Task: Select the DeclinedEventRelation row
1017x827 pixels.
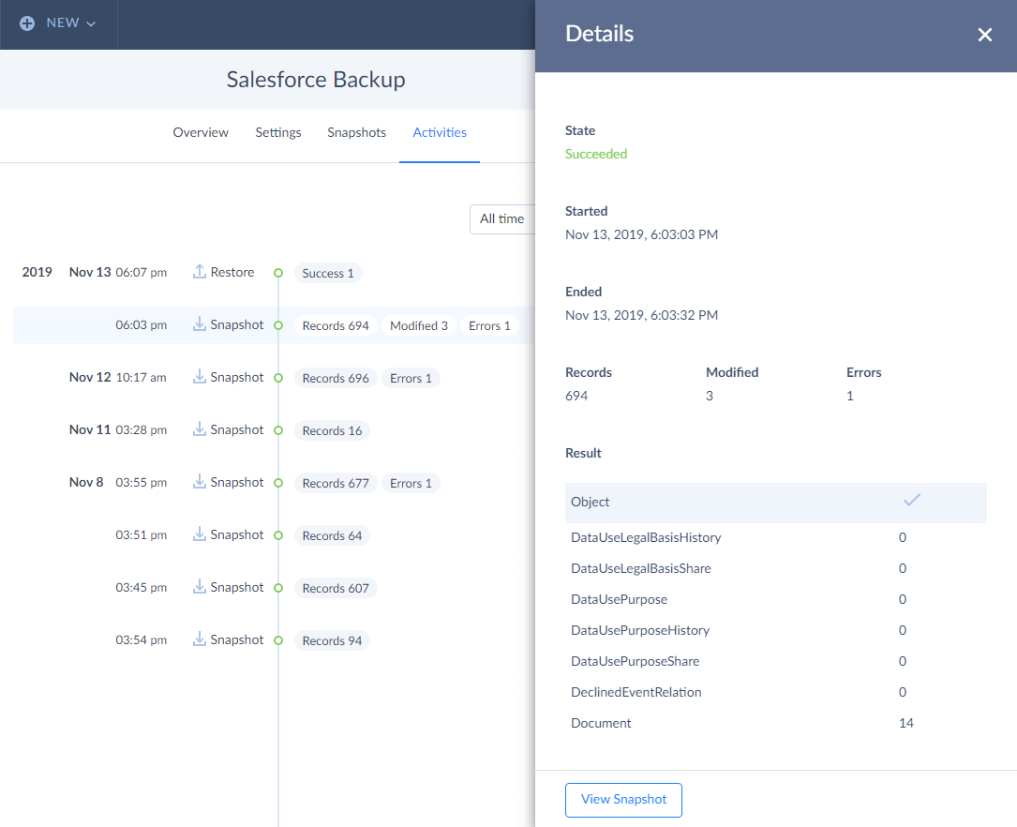Action: pos(776,692)
